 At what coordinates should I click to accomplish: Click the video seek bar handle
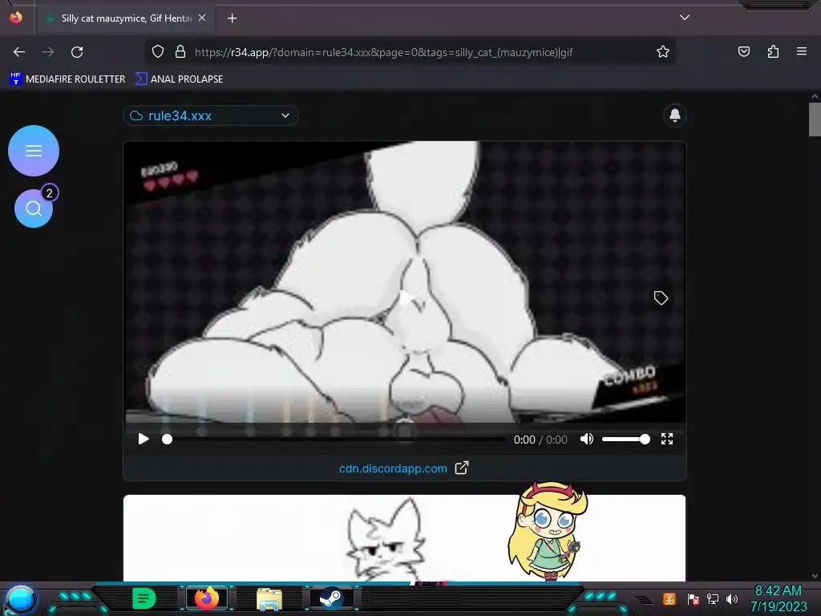coord(167,439)
